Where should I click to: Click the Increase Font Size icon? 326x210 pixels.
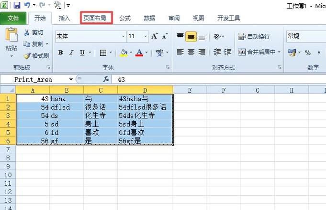coord(155,36)
